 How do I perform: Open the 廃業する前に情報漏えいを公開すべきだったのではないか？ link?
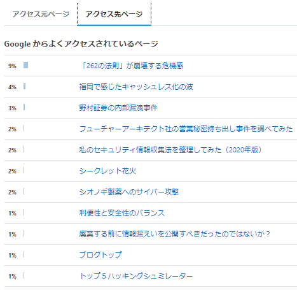[x=175, y=234]
